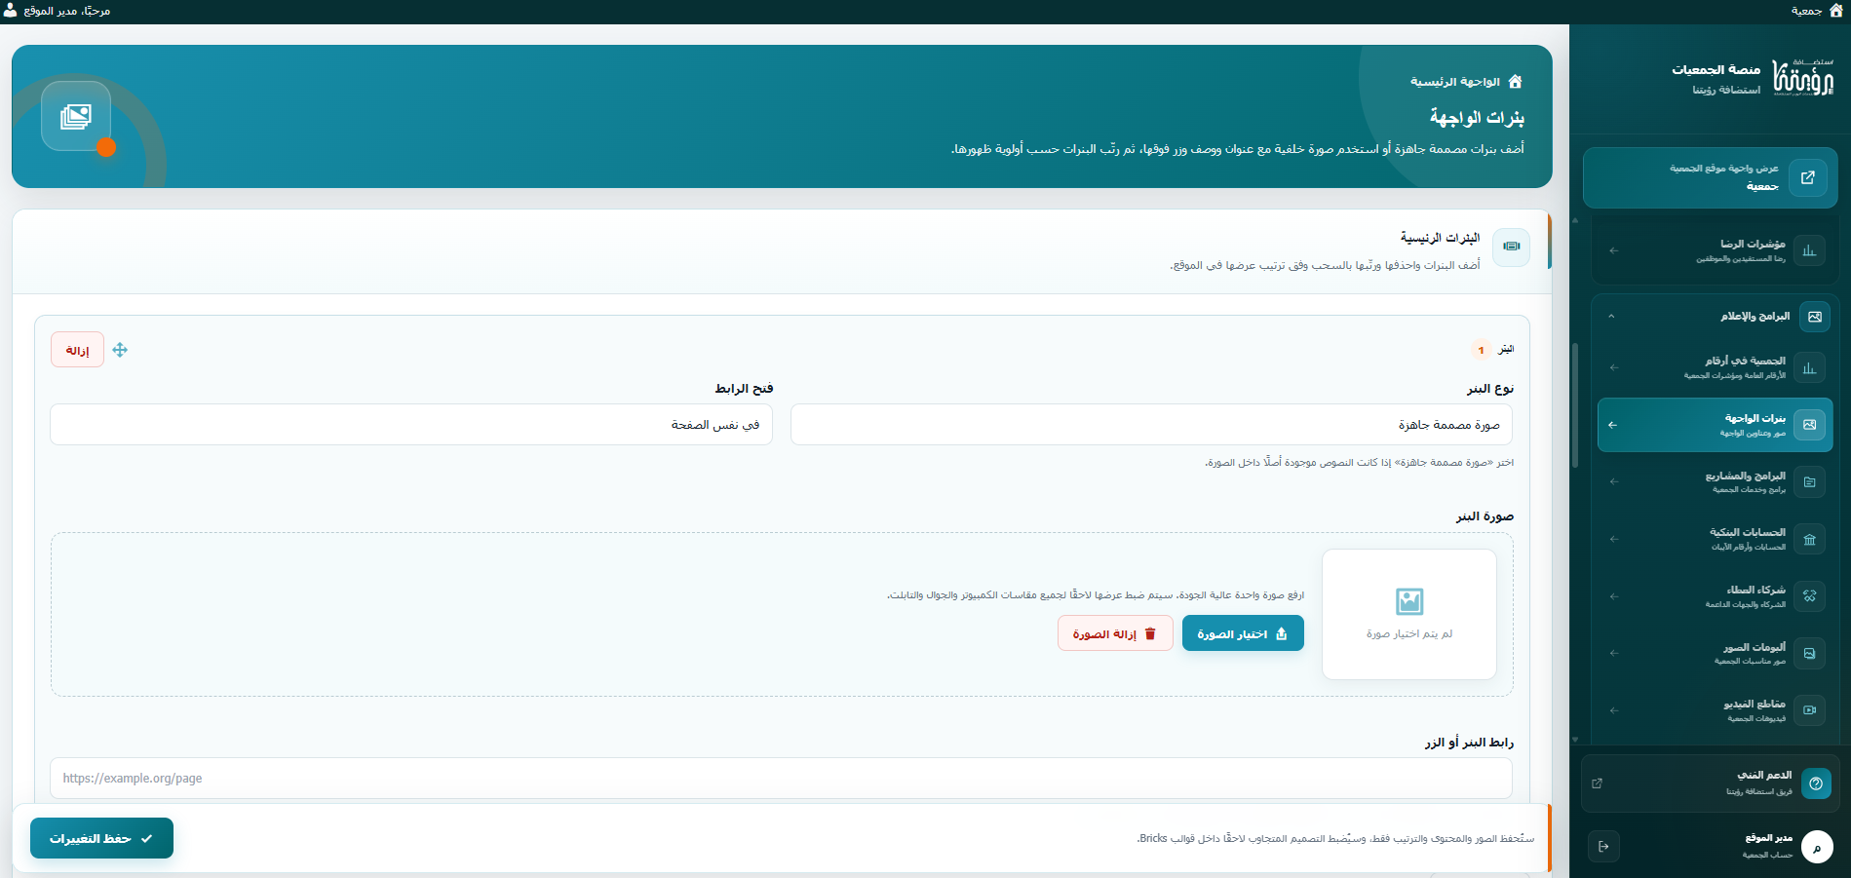Click the إزالة button for banner 1
The image size is (1851, 878).
(77, 350)
